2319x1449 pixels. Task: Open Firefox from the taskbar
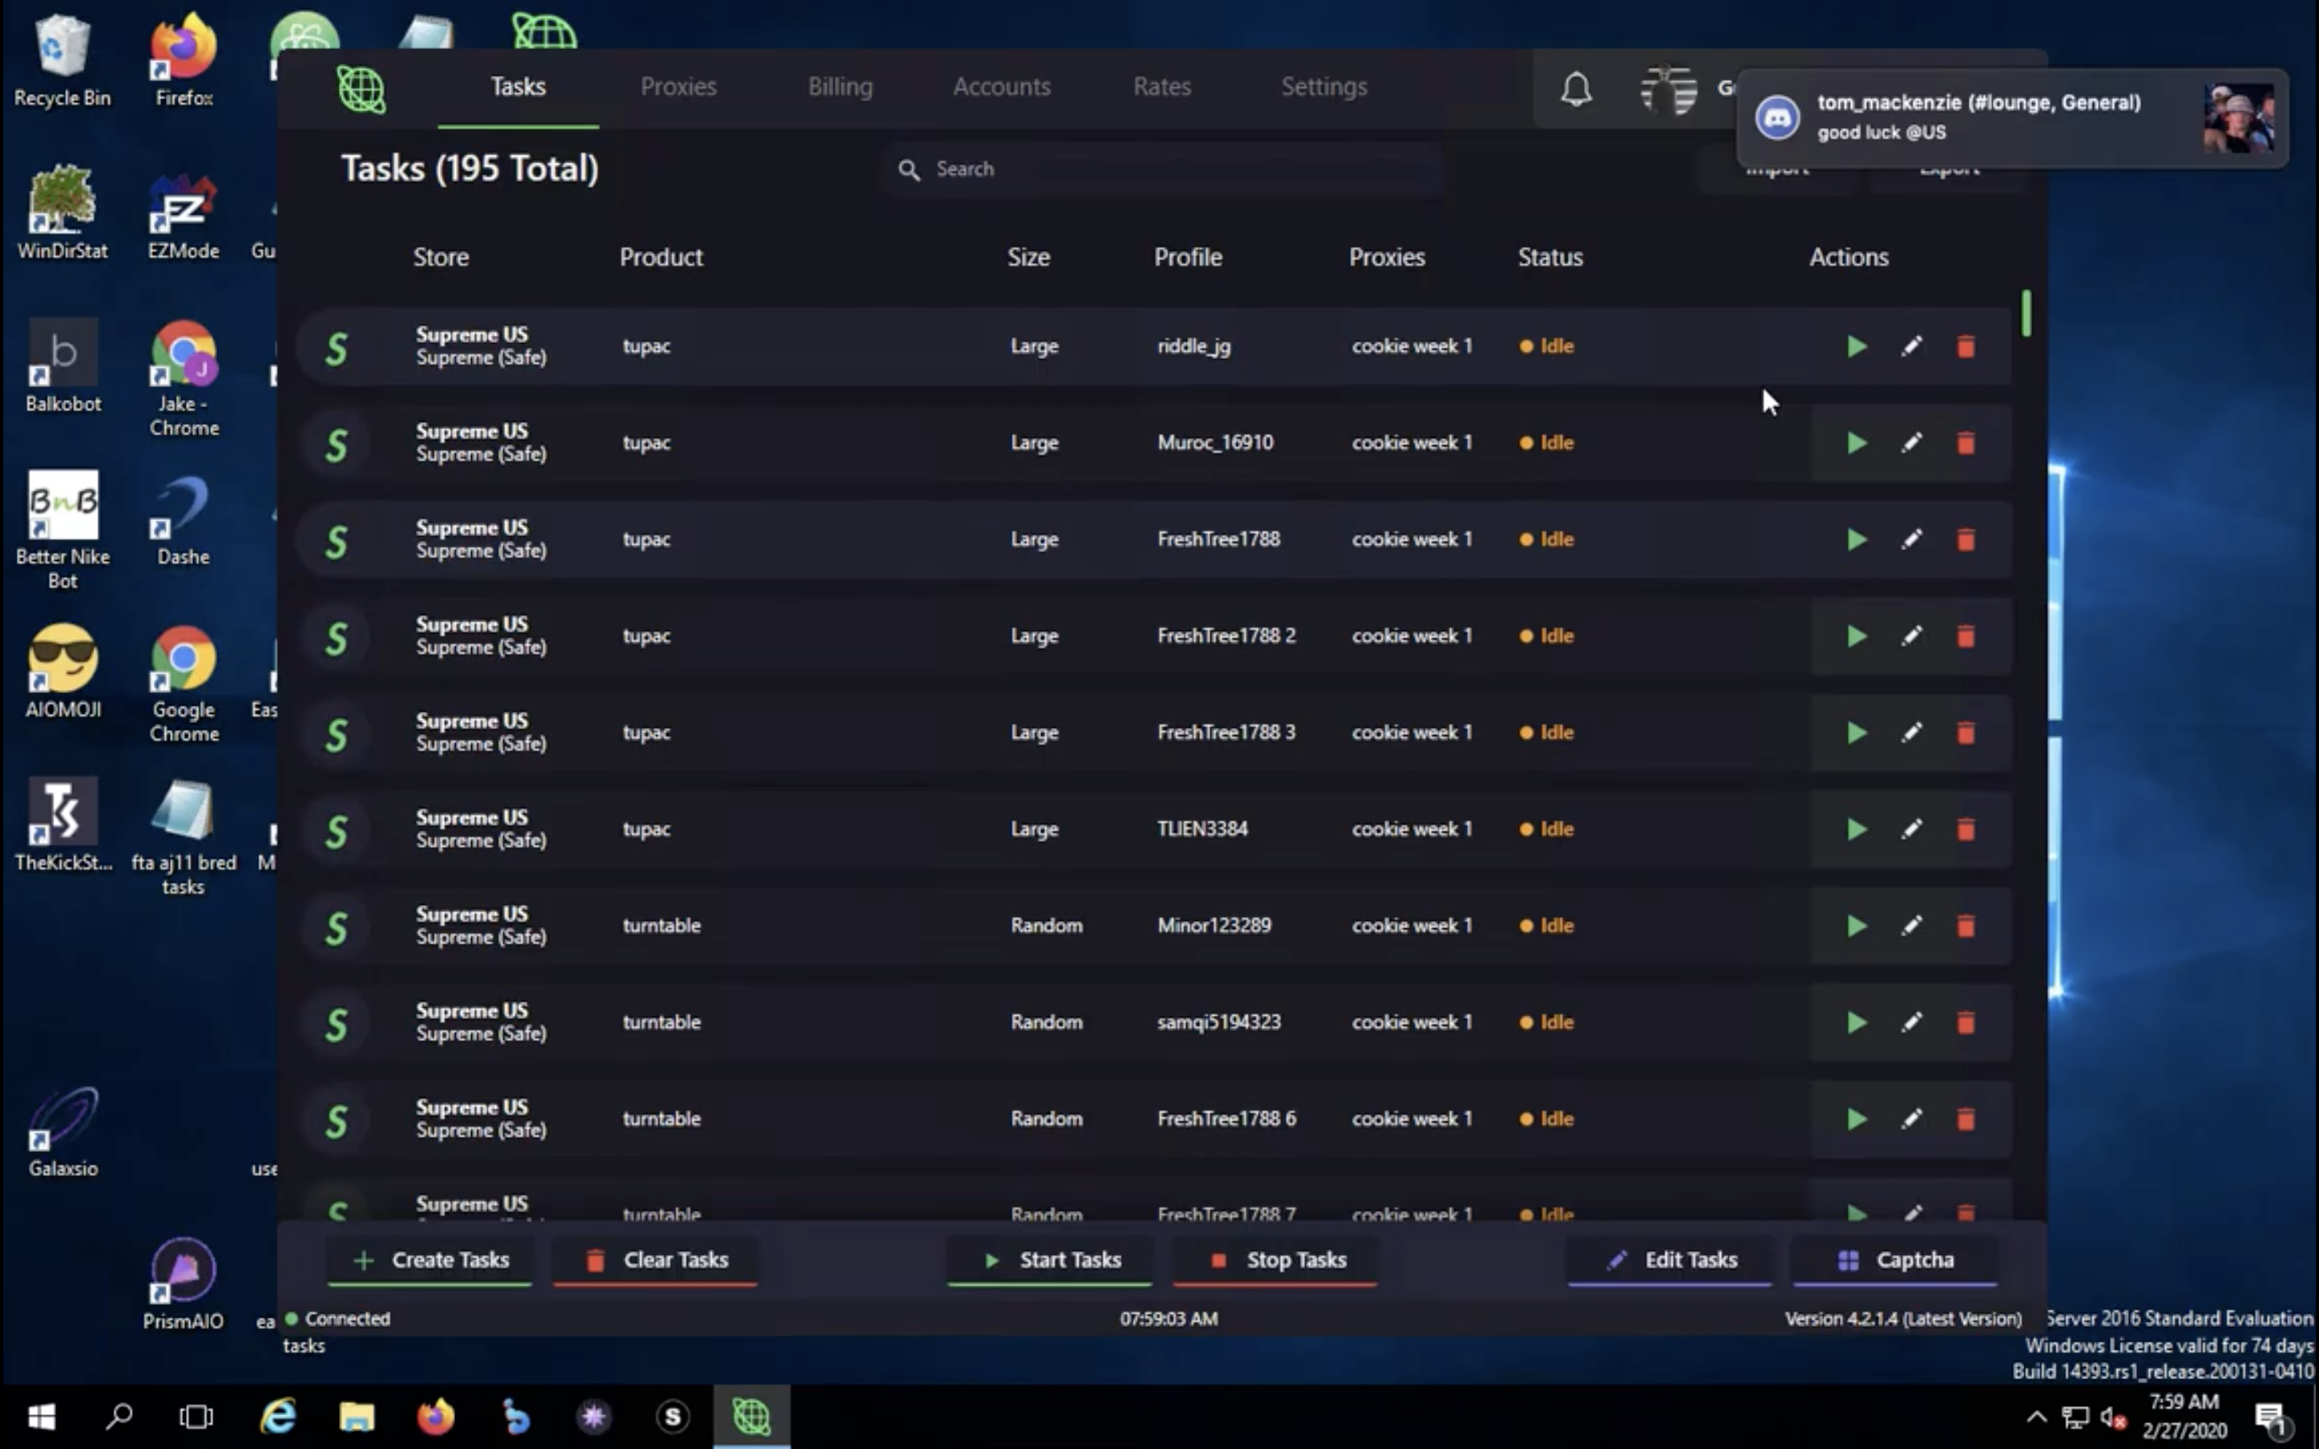coord(435,1417)
